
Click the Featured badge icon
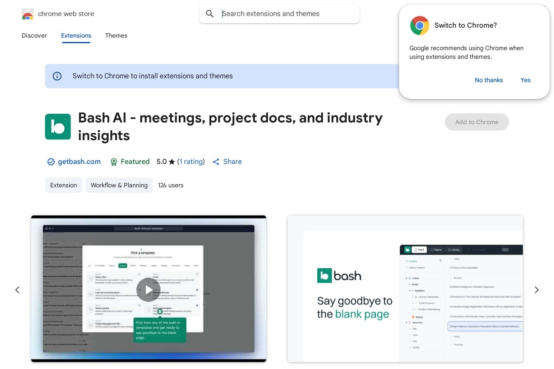114,162
